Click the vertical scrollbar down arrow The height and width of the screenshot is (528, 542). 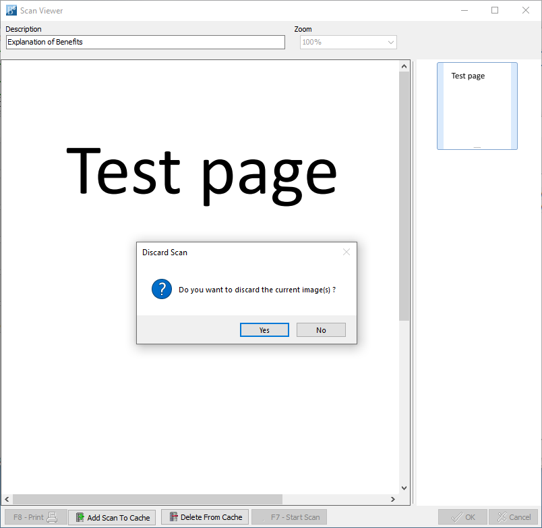(404, 487)
